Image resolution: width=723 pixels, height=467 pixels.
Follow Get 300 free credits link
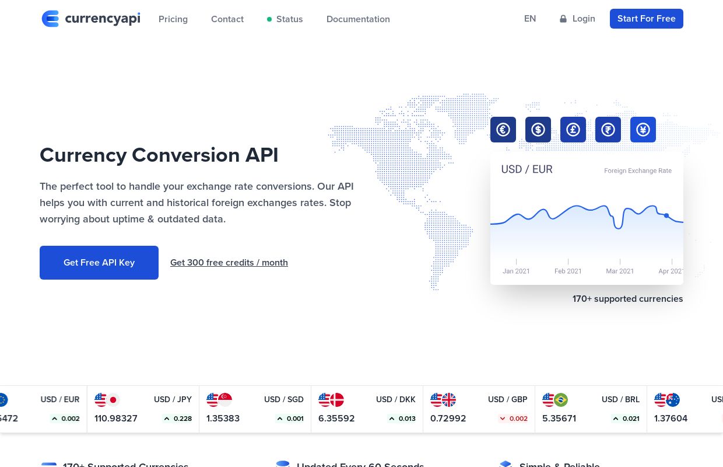click(229, 263)
